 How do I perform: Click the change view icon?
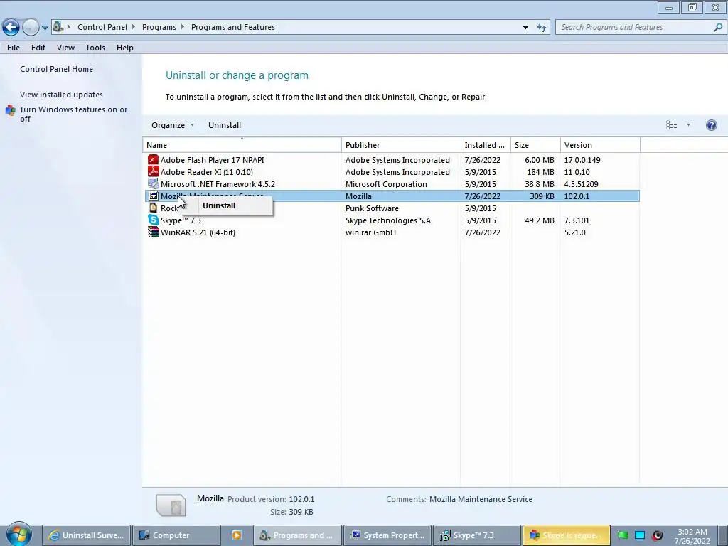tap(671, 125)
